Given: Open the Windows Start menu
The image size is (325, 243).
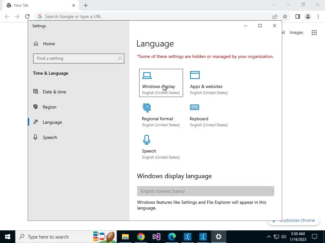Looking at the screenshot, I should [x=8, y=237].
